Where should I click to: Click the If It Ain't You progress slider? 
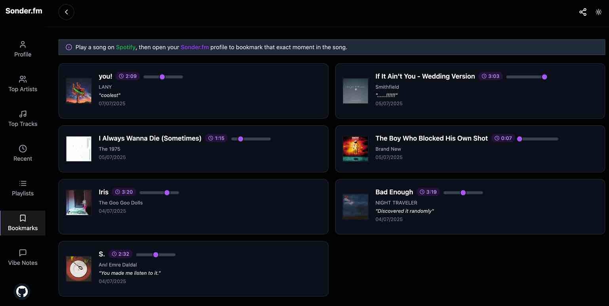[x=526, y=77]
